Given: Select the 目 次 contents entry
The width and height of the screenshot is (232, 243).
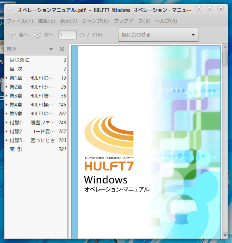Looking at the screenshot, I should pos(36,69).
